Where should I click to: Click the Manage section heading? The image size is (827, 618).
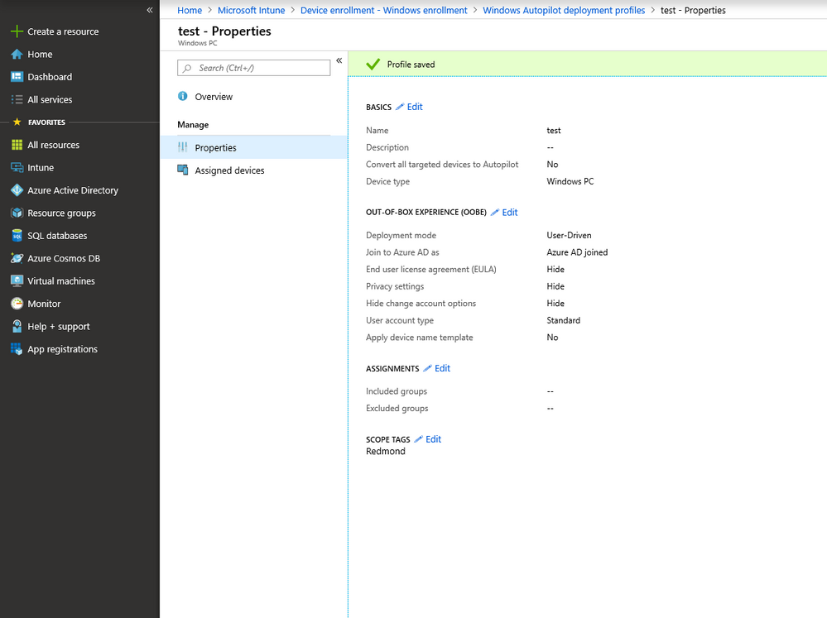[x=193, y=125]
